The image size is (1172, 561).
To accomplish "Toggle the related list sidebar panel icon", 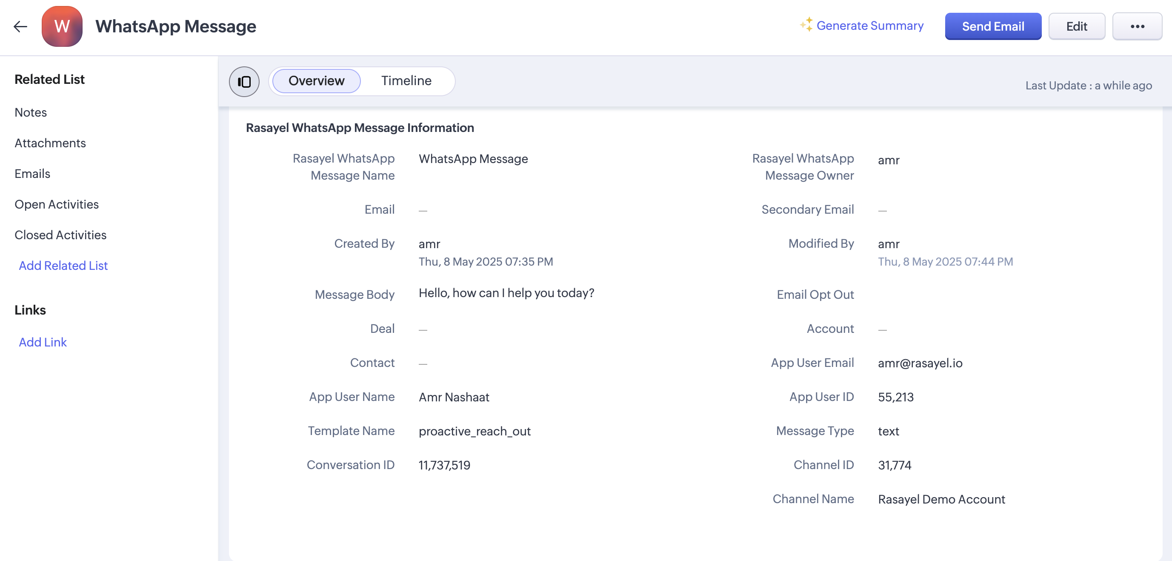I will (x=244, y=81).
